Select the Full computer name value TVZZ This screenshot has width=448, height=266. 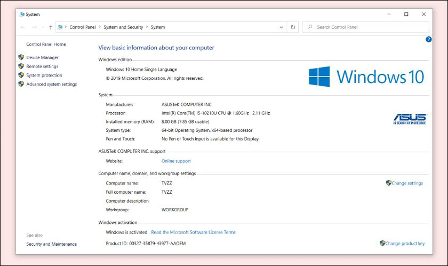167,192
